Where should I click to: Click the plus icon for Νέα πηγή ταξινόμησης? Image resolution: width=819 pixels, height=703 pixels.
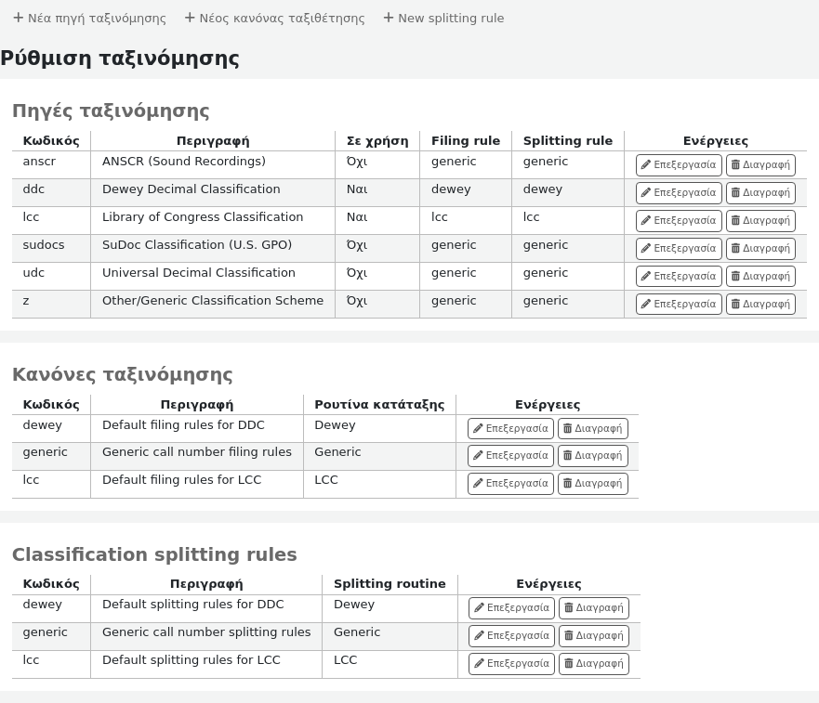tap(18, 18)
